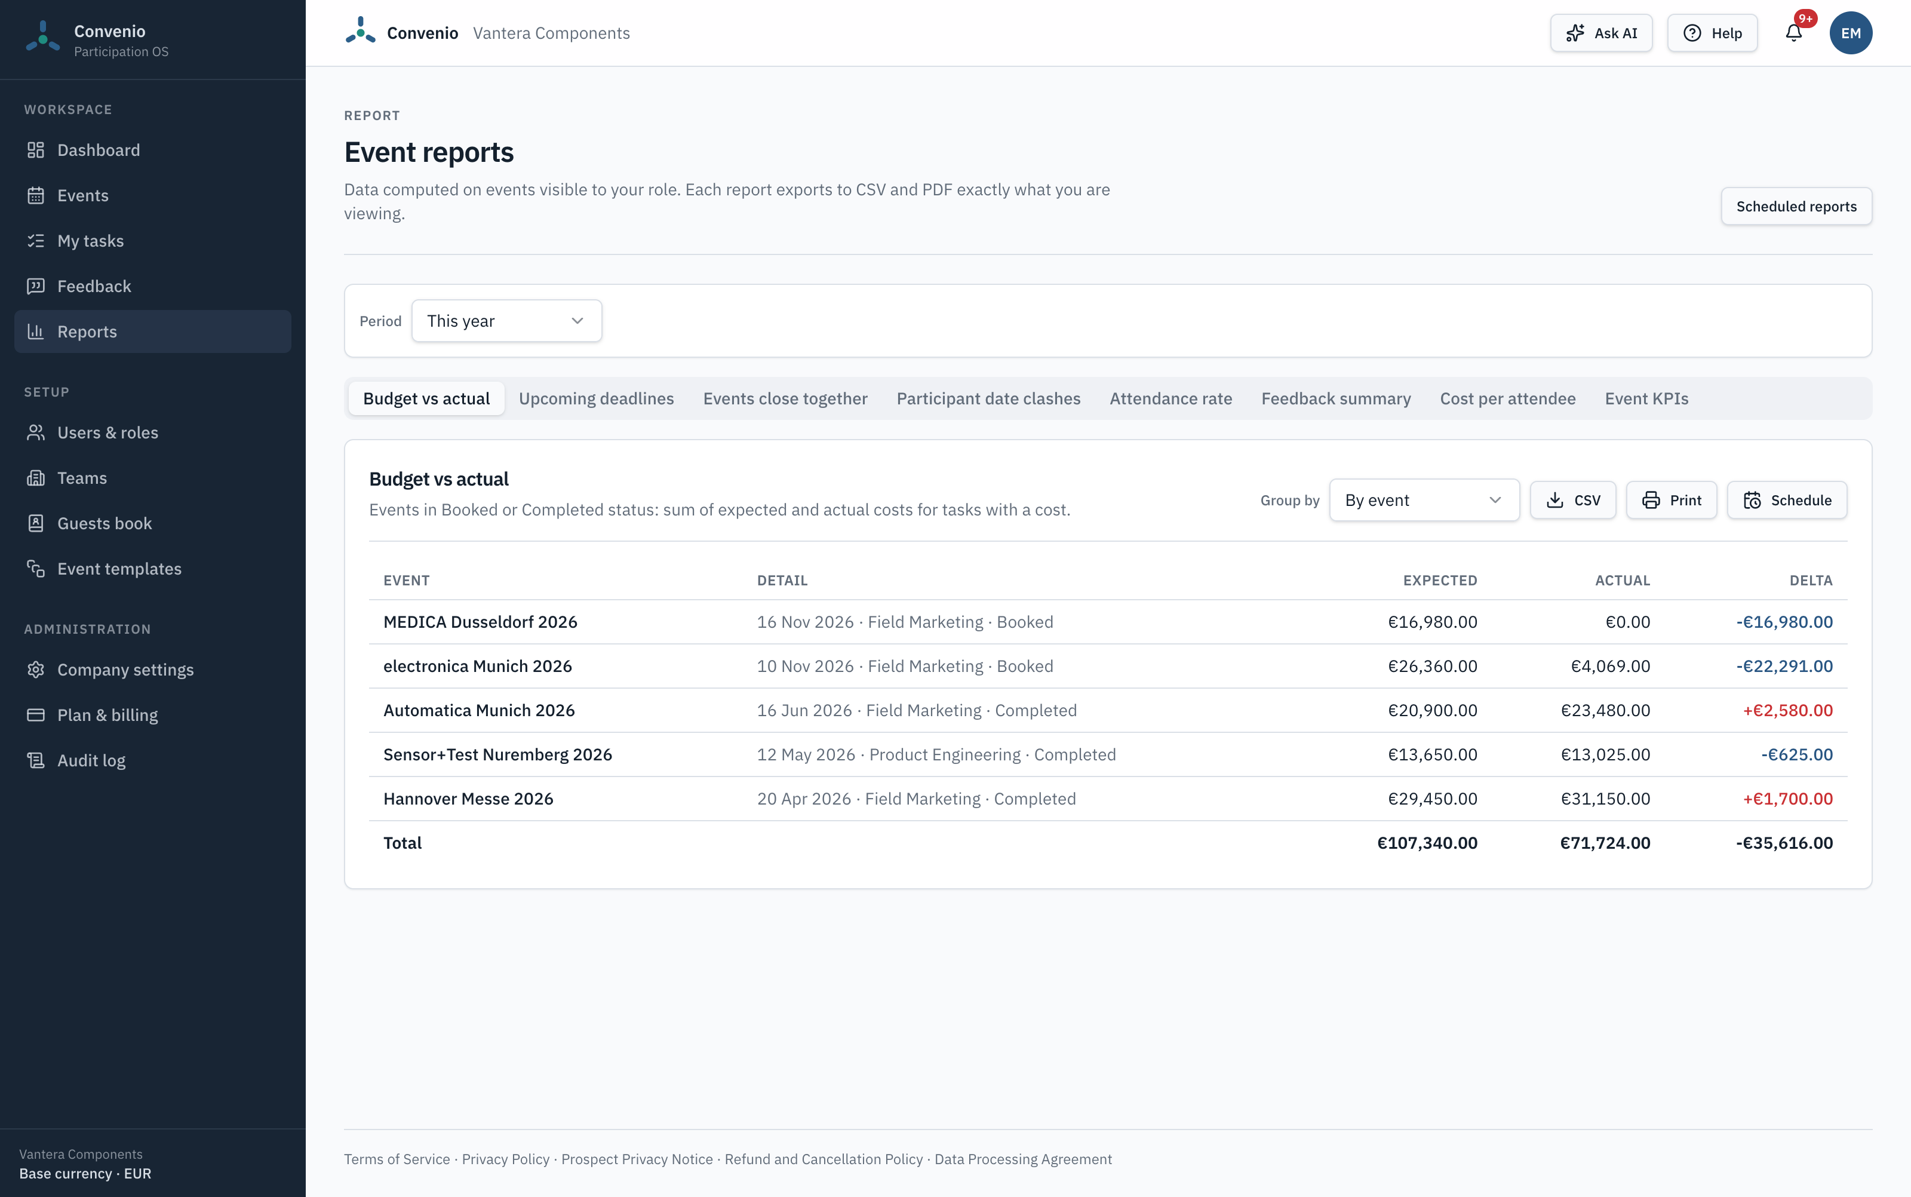Open the Group by dropdown showing By event
The width and height of the screenshot is (1911, 1197).
[x=1424, y=501]
